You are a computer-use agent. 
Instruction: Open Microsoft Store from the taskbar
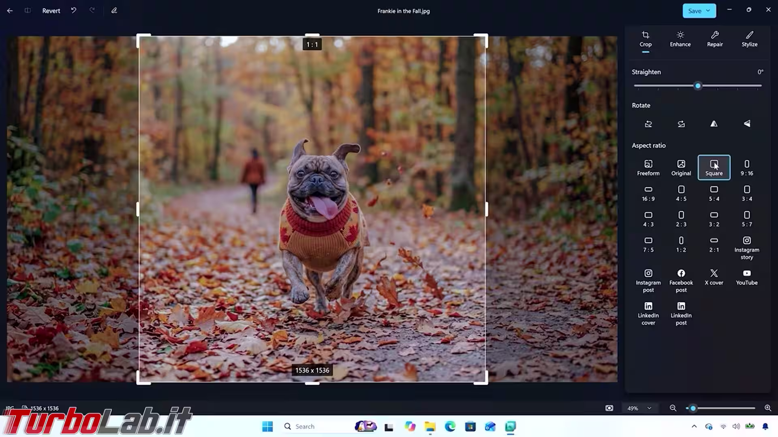pyautogui.click(x=470, y=426)
